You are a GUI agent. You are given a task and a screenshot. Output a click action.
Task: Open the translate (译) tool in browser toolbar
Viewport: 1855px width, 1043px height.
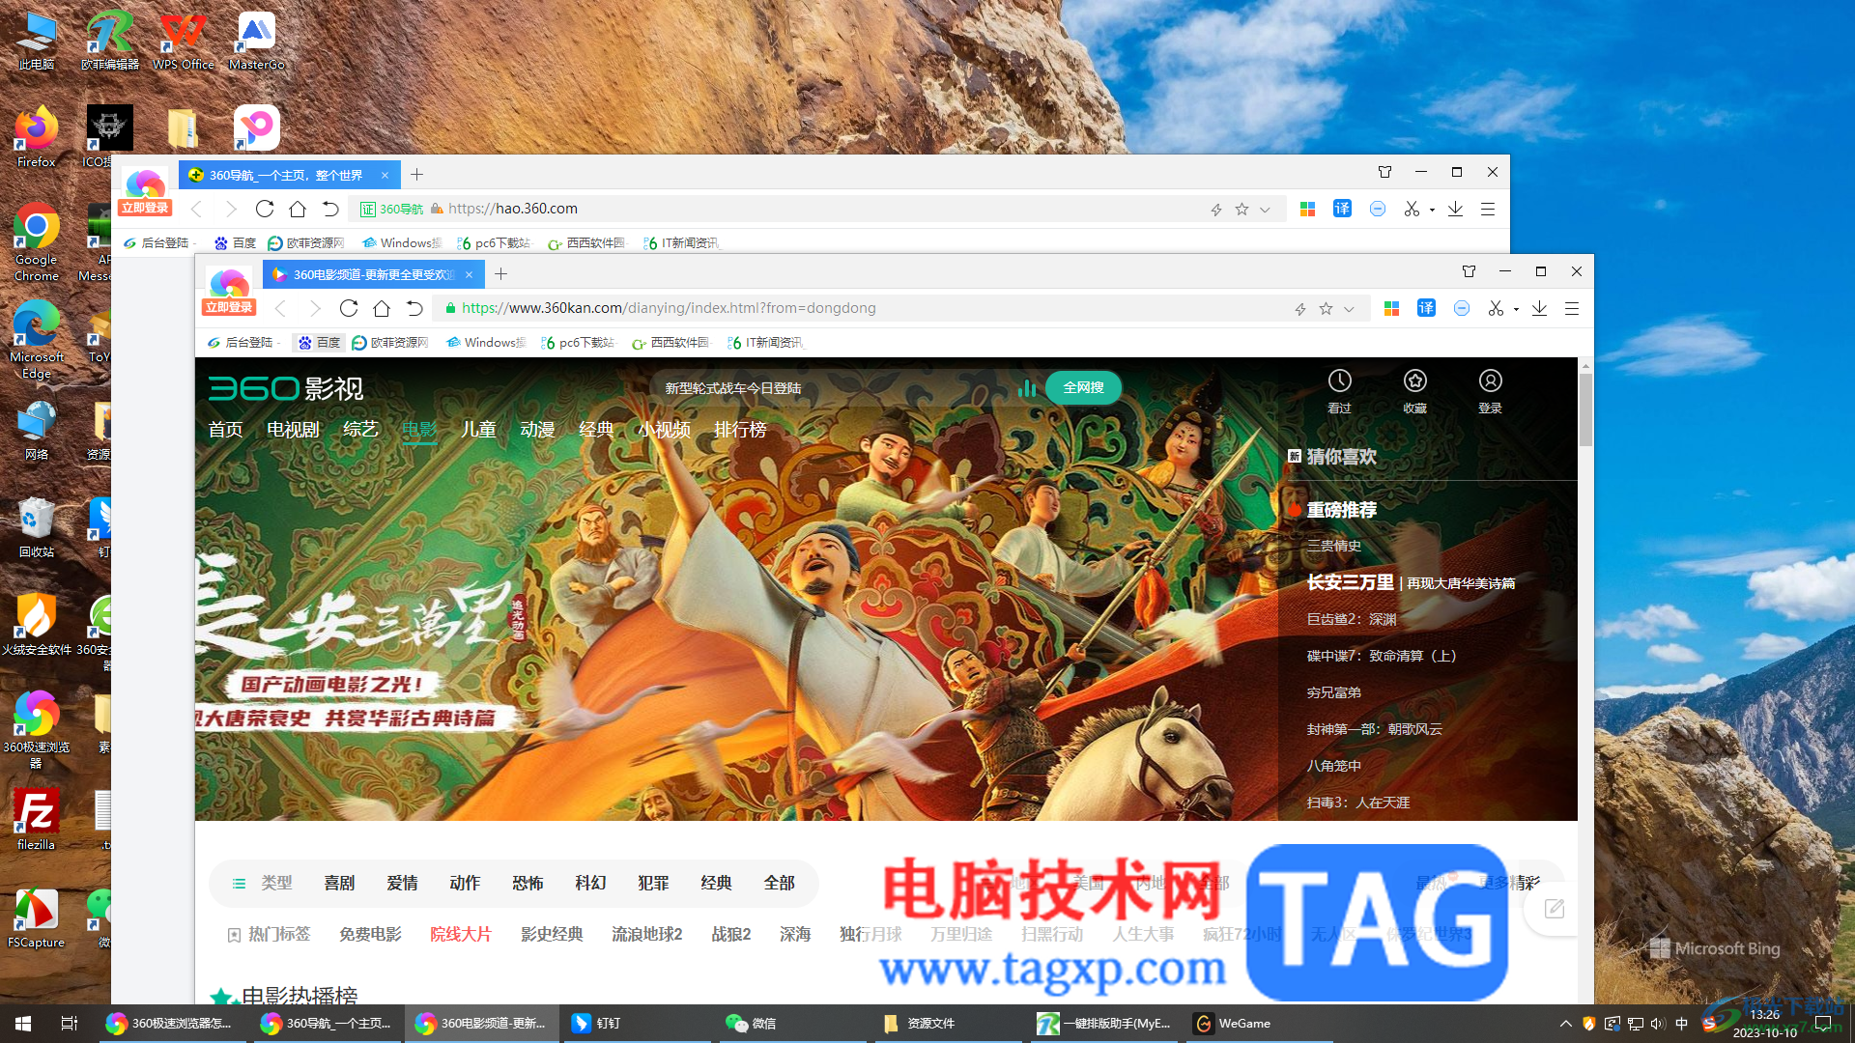1426,308
